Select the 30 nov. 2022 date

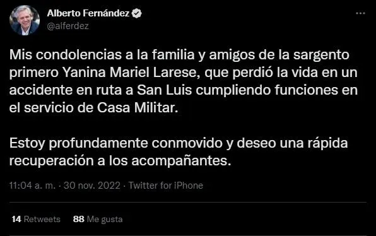(x=92, y=186)
